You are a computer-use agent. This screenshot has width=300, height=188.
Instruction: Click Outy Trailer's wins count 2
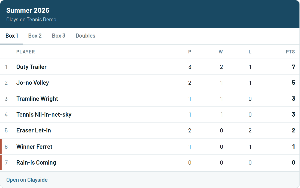[221, 67]
